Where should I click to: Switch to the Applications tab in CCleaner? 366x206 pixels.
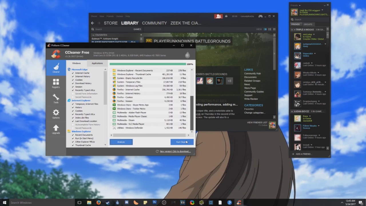(97, 63)
